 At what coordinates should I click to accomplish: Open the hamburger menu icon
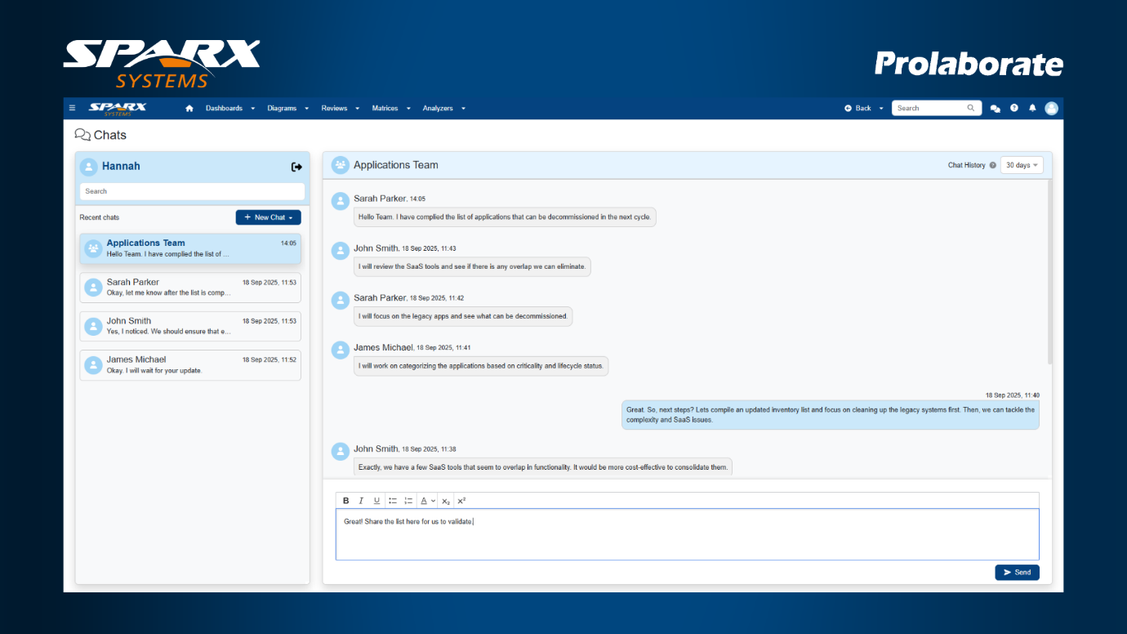pyautogui.click(x=72, y=108)
